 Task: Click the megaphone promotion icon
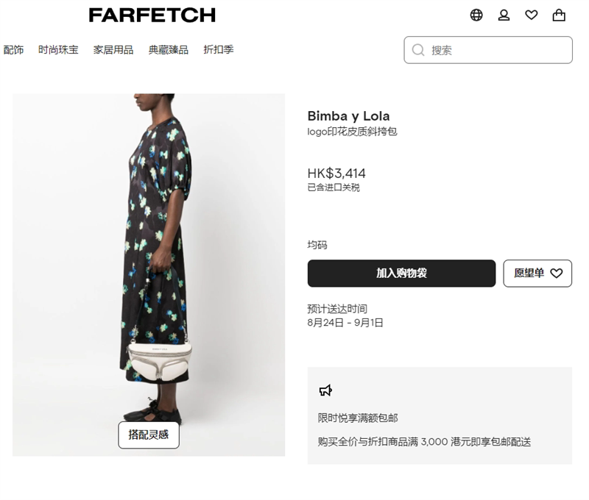pyautogui.click(x=325, y=390)
